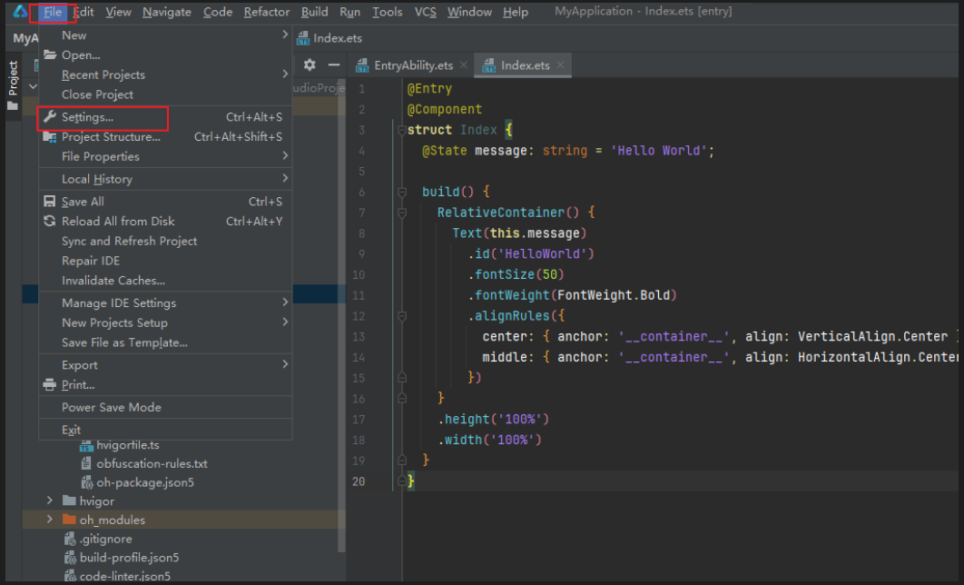
Task: Open the Build menu
Action: pos(314,13)
